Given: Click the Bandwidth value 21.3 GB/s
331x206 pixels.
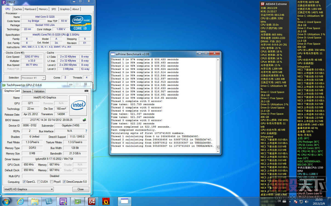Looking at the screenshot, I should [75, 153].
